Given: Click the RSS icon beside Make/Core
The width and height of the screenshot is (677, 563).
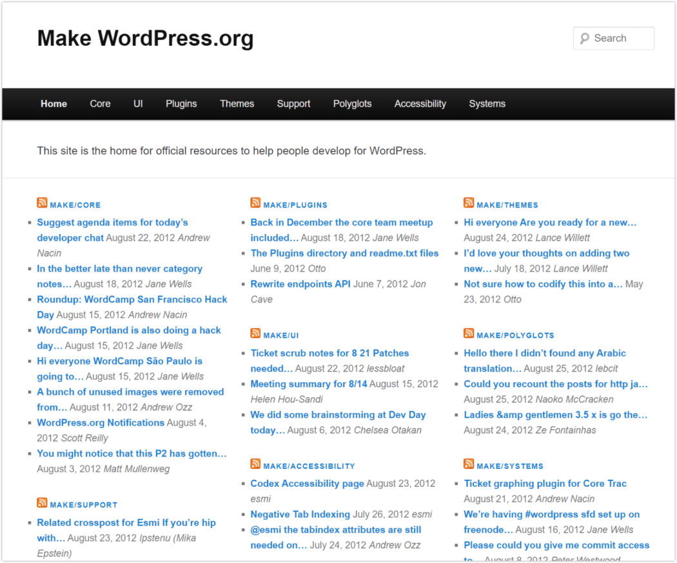Looking at the screenshot, I should click(x=42, y=203).
